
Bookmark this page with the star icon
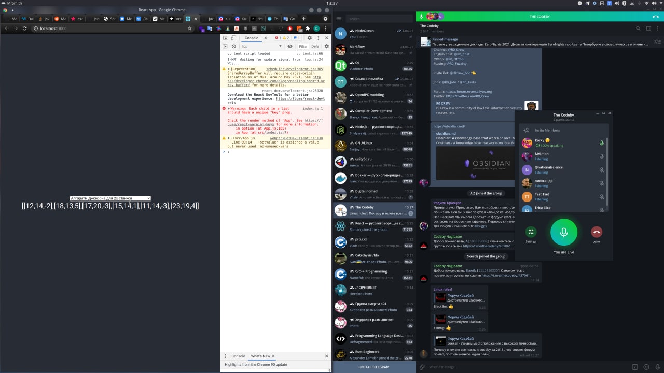point(190,28)
